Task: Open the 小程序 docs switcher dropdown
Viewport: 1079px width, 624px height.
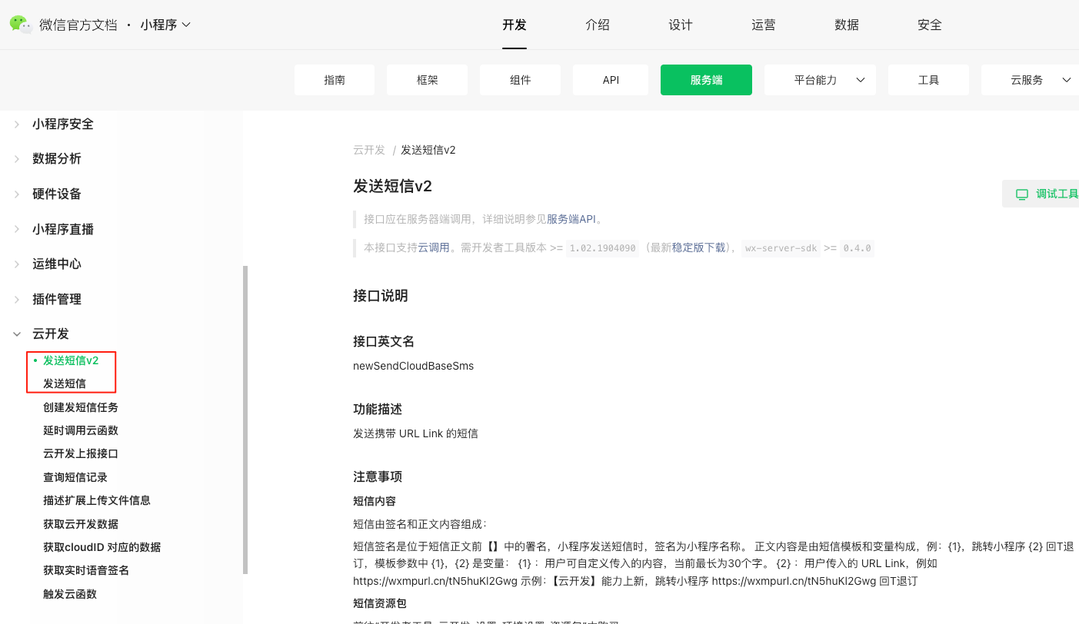Action: 165,25
